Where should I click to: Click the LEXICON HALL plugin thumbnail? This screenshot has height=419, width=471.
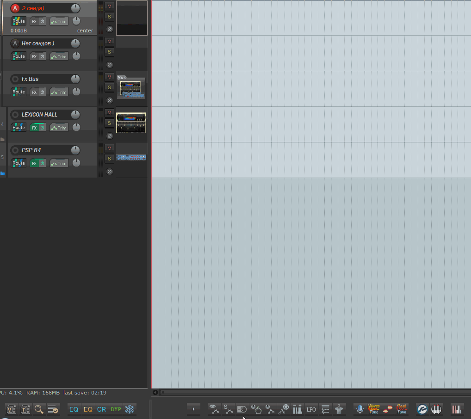131,123
